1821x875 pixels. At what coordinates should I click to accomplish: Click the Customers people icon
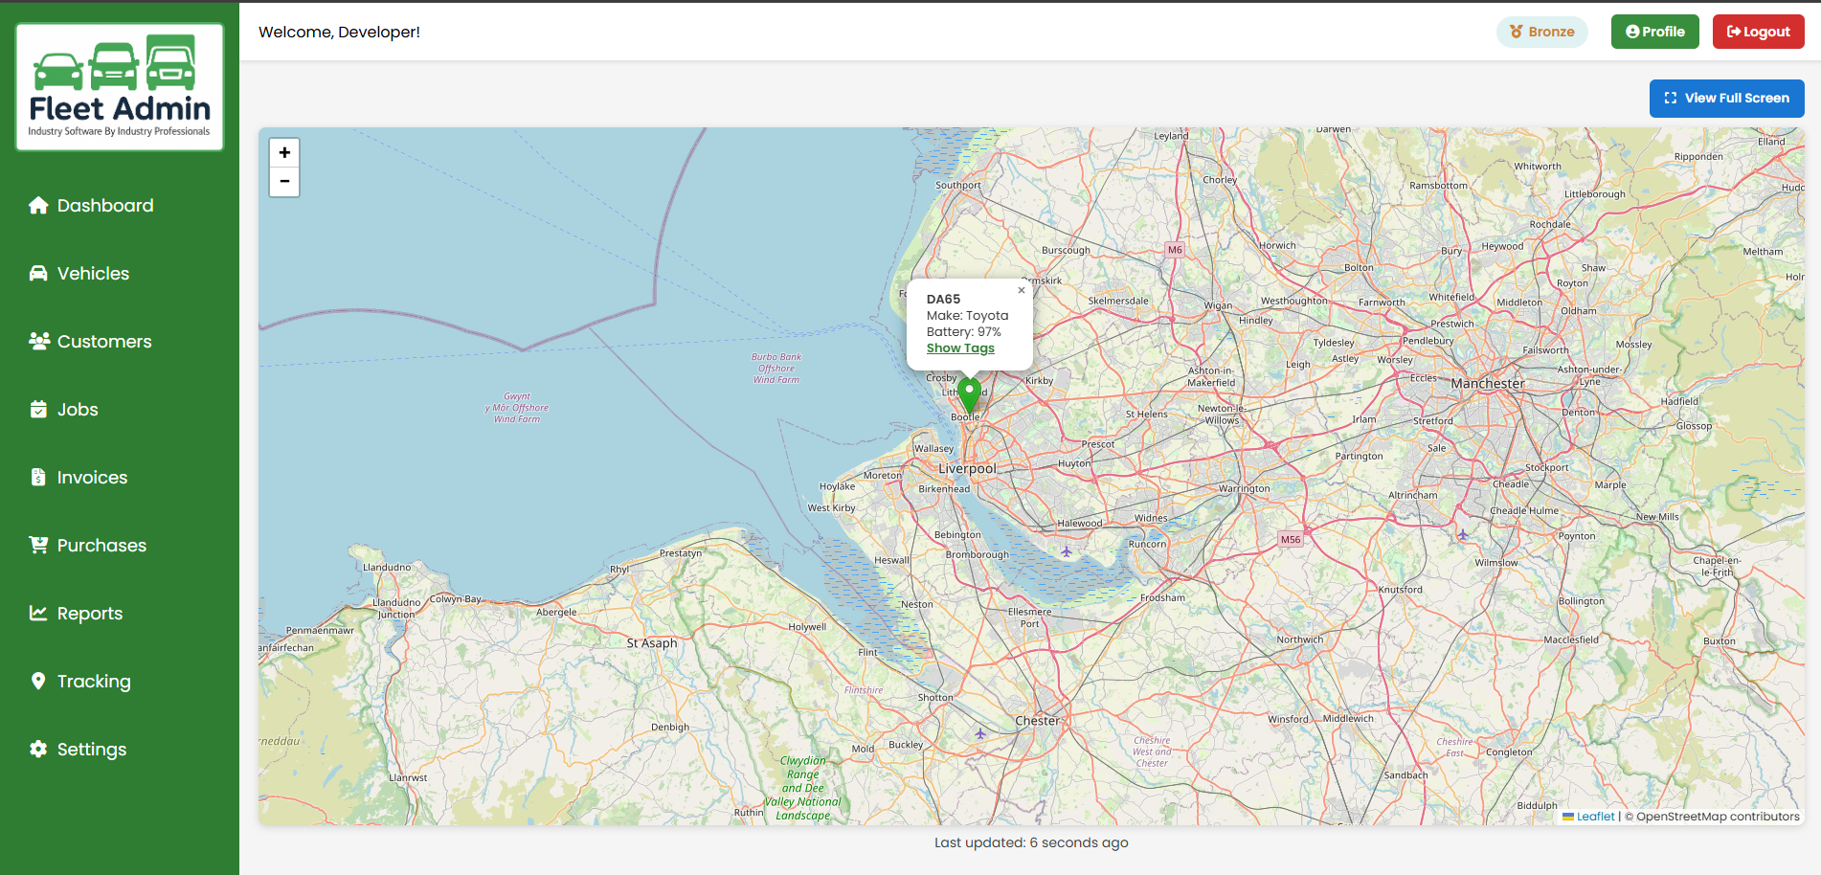click(39, 341)
